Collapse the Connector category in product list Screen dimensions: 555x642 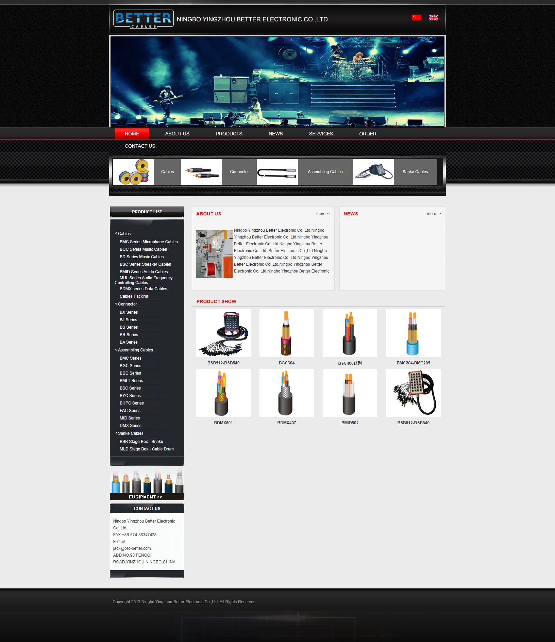(x=127, y=304)
